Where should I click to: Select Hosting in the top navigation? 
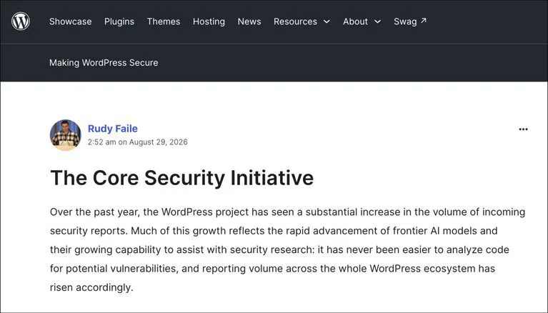click(209, 21)
